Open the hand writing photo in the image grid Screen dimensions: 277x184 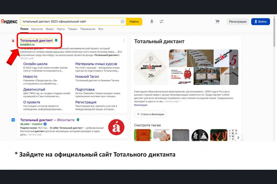[x=178, y=58]
